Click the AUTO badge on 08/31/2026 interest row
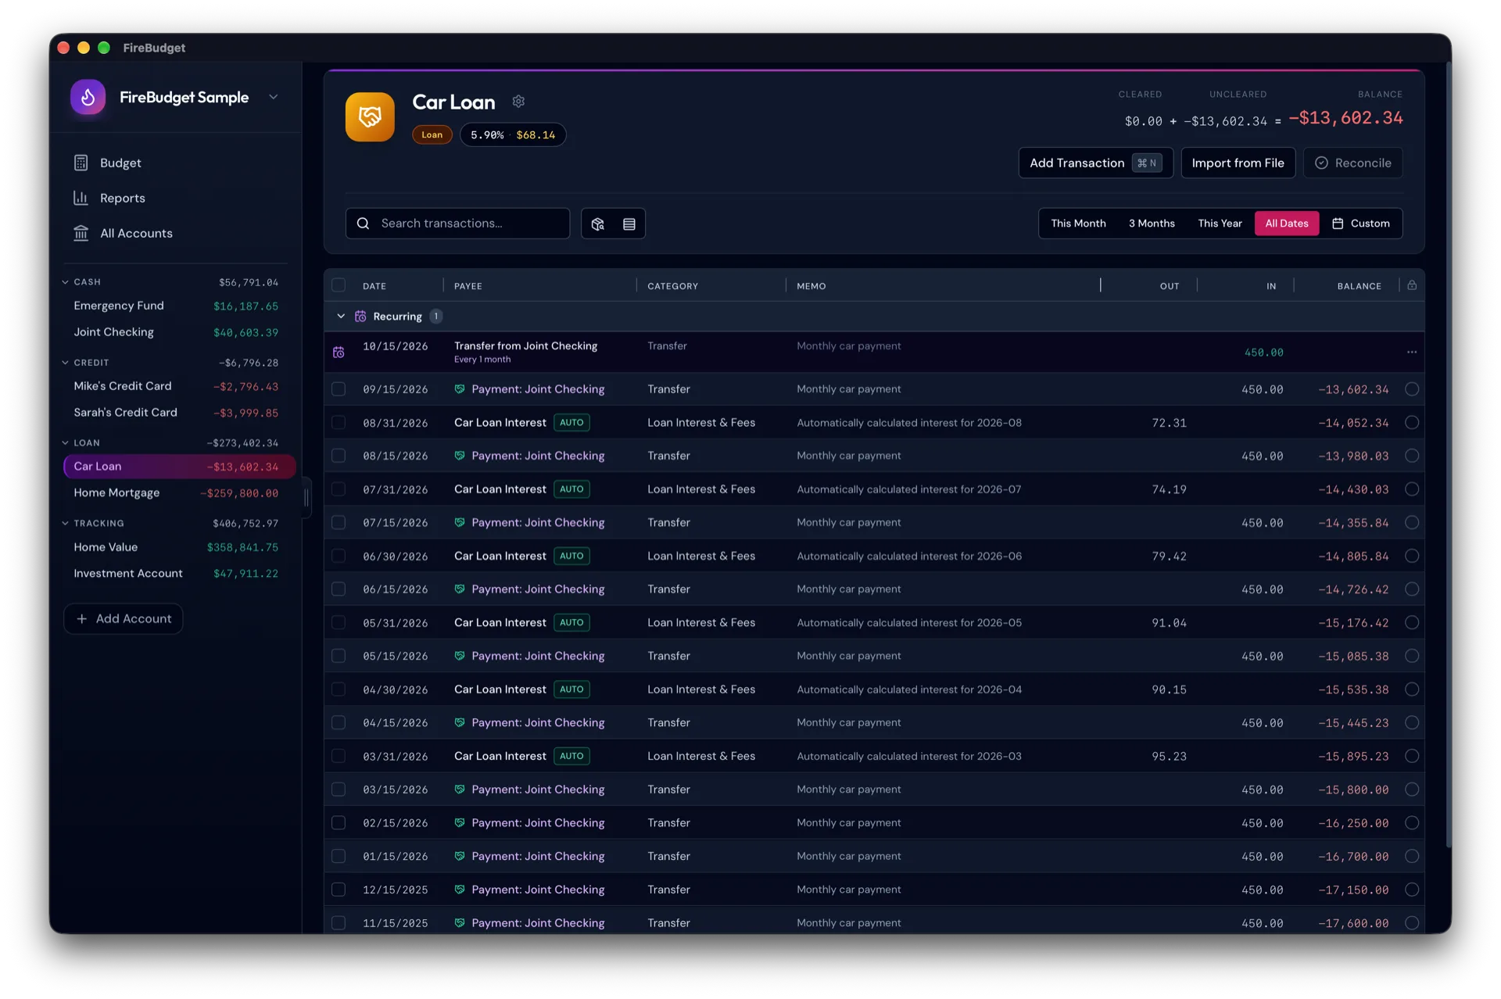The image size is (1501, 999). [571, 422]
